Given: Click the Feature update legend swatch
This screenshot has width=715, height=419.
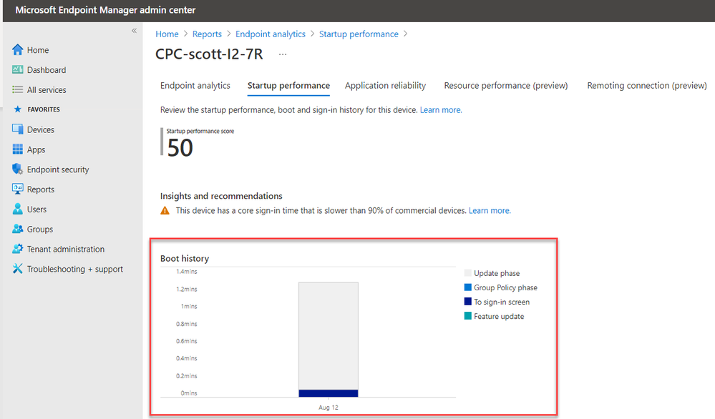Looking at the screenshot, I should pos(468,315).
